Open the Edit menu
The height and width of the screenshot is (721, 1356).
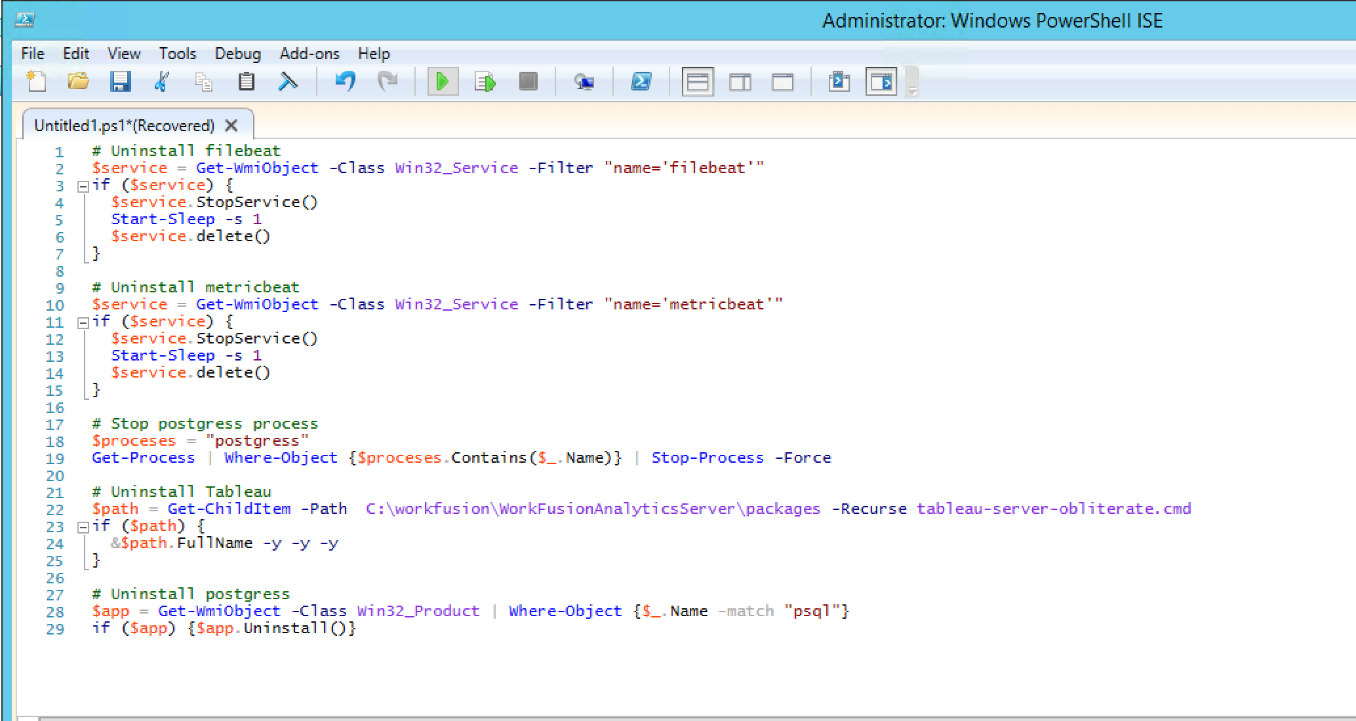[x=76, y=54]
